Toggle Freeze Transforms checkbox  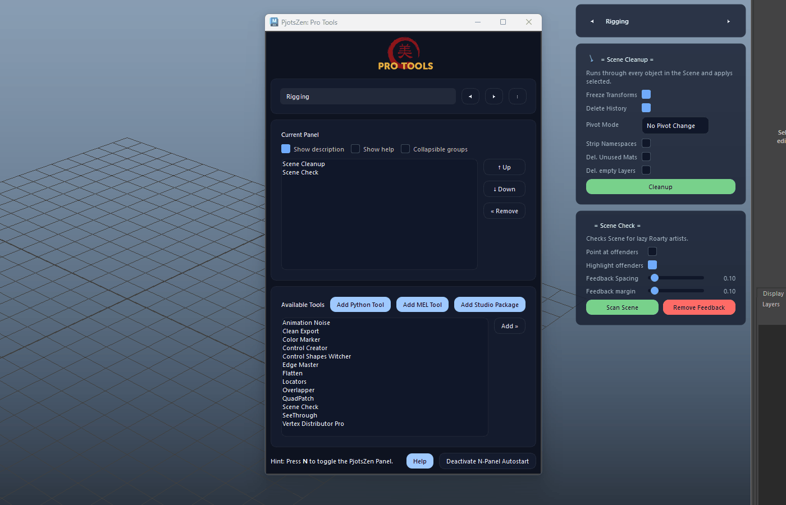[646, 94]
